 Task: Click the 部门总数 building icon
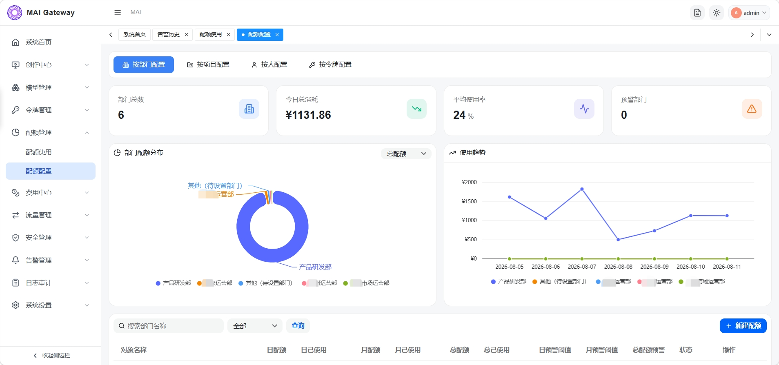249,109
